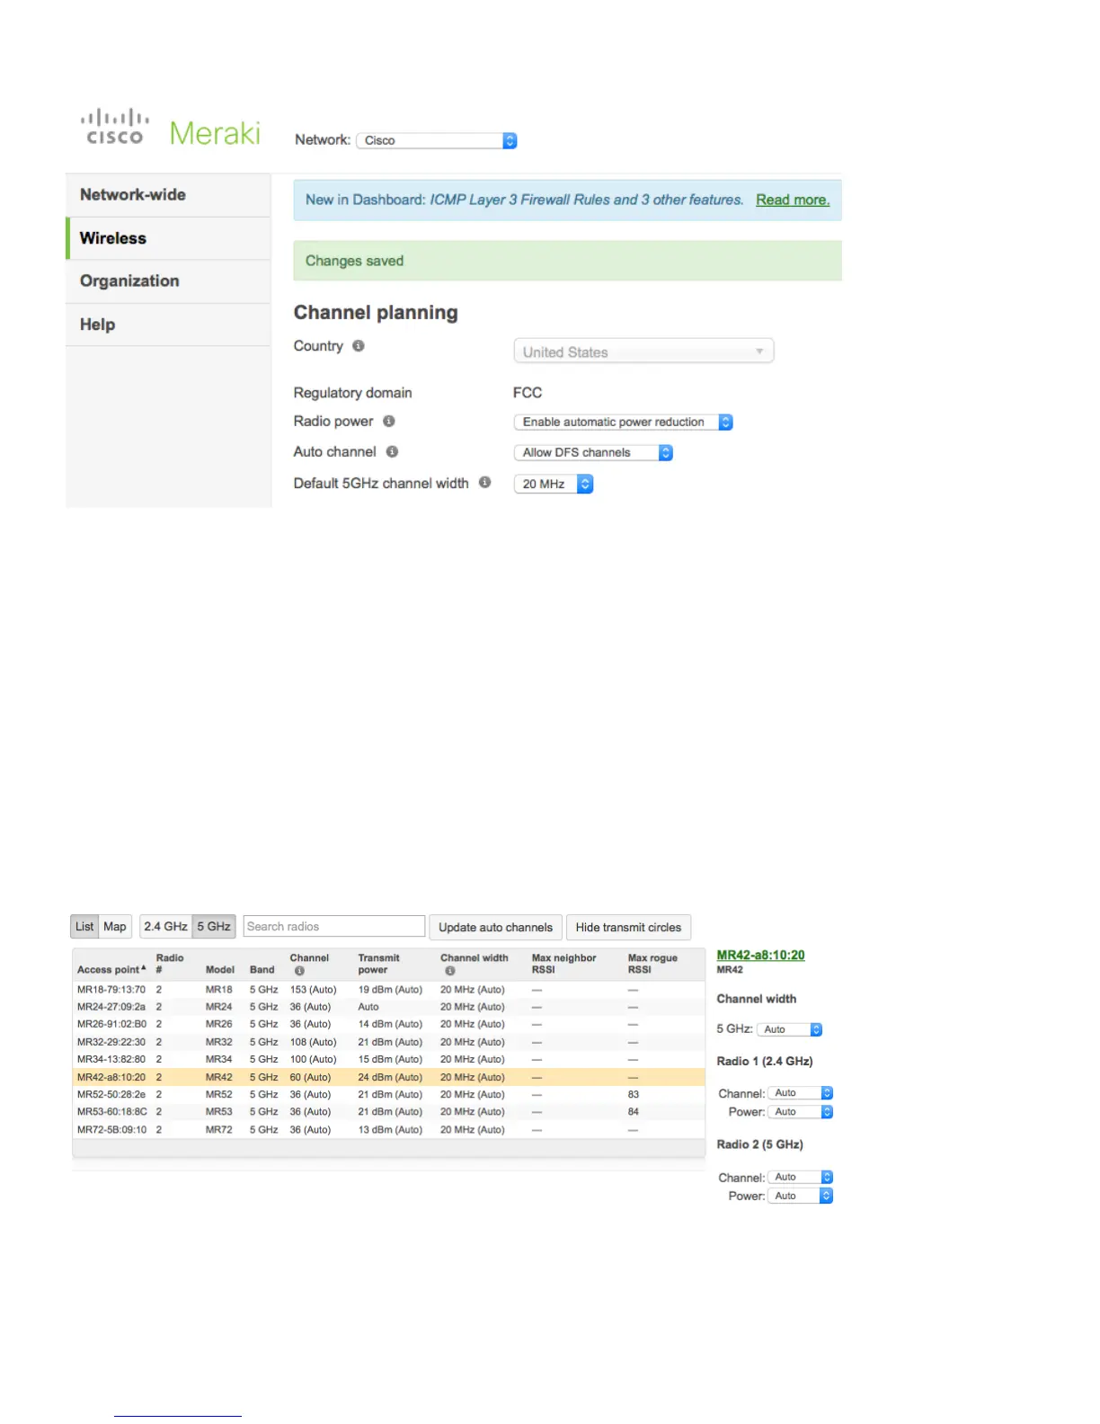Image resolution: width=1100 pixels, height=1424 pixels.
Task: Open the Organization menu
Action: tap(168, 281)
